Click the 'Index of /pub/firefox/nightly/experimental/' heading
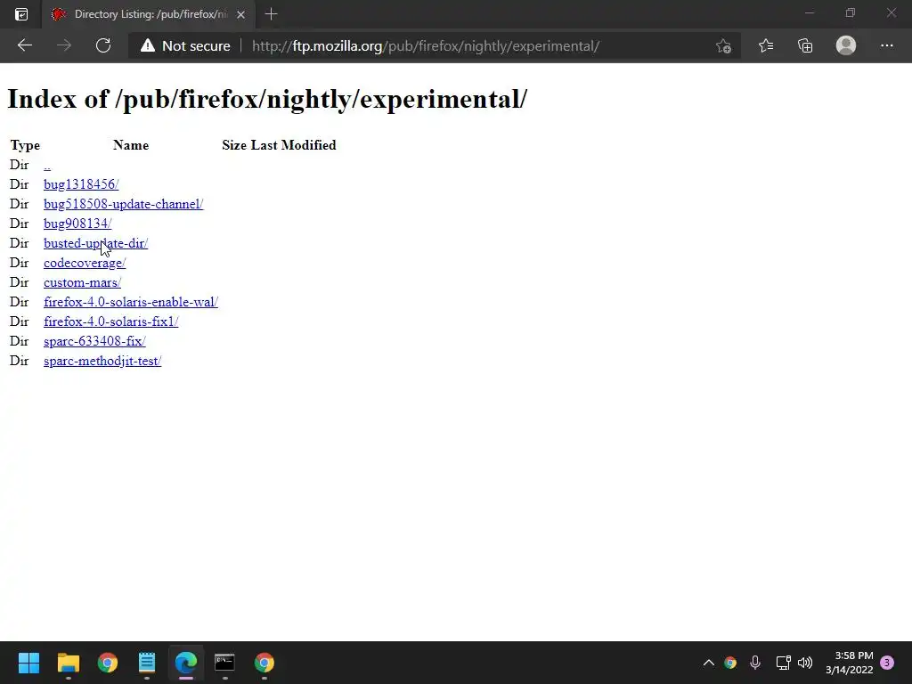 click(x=267, y=99)
